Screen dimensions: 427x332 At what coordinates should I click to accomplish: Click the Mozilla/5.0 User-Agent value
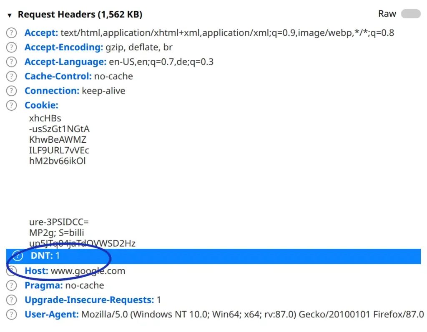(252, 315)
